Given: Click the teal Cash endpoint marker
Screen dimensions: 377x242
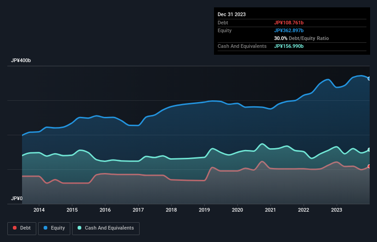Looking at the screenshot, I should (369, 150).
